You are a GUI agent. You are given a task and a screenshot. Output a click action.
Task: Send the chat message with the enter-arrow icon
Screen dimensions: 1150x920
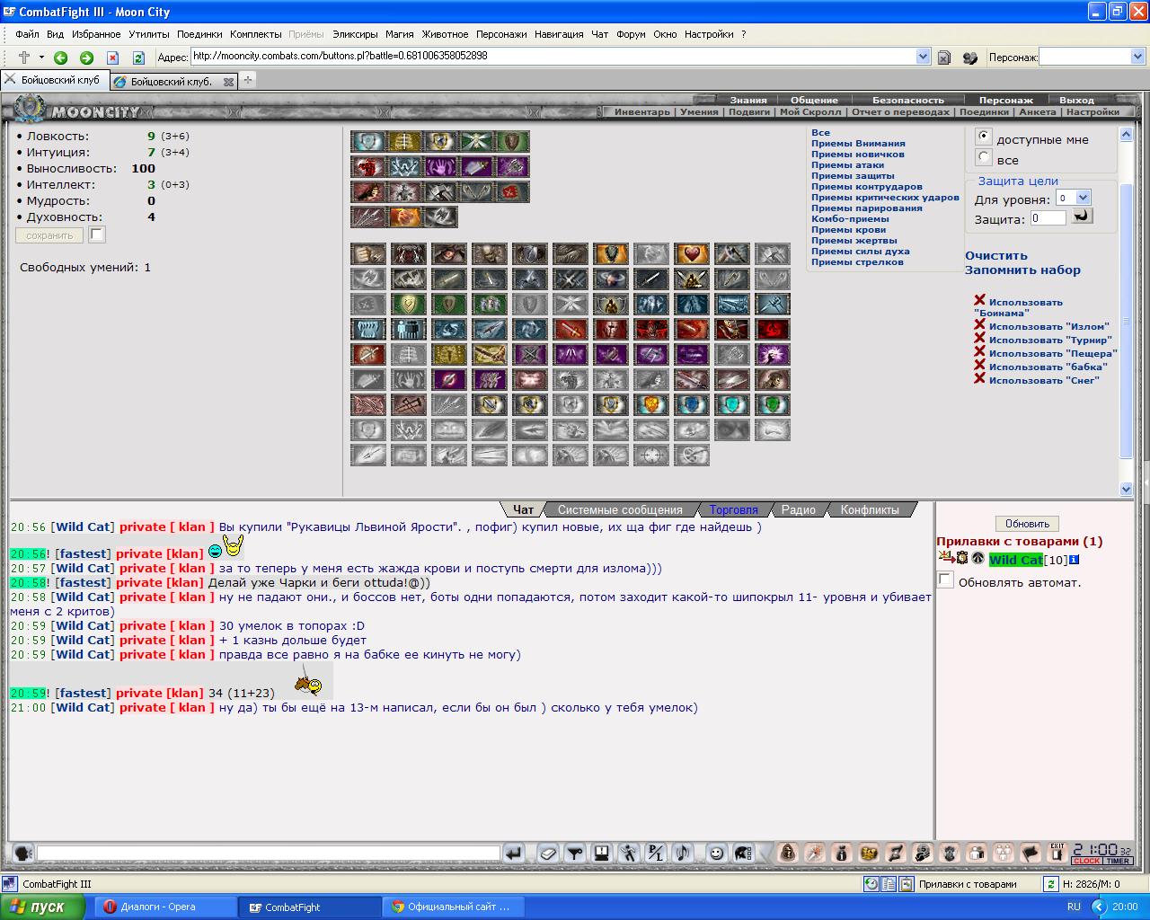point(514,854)
